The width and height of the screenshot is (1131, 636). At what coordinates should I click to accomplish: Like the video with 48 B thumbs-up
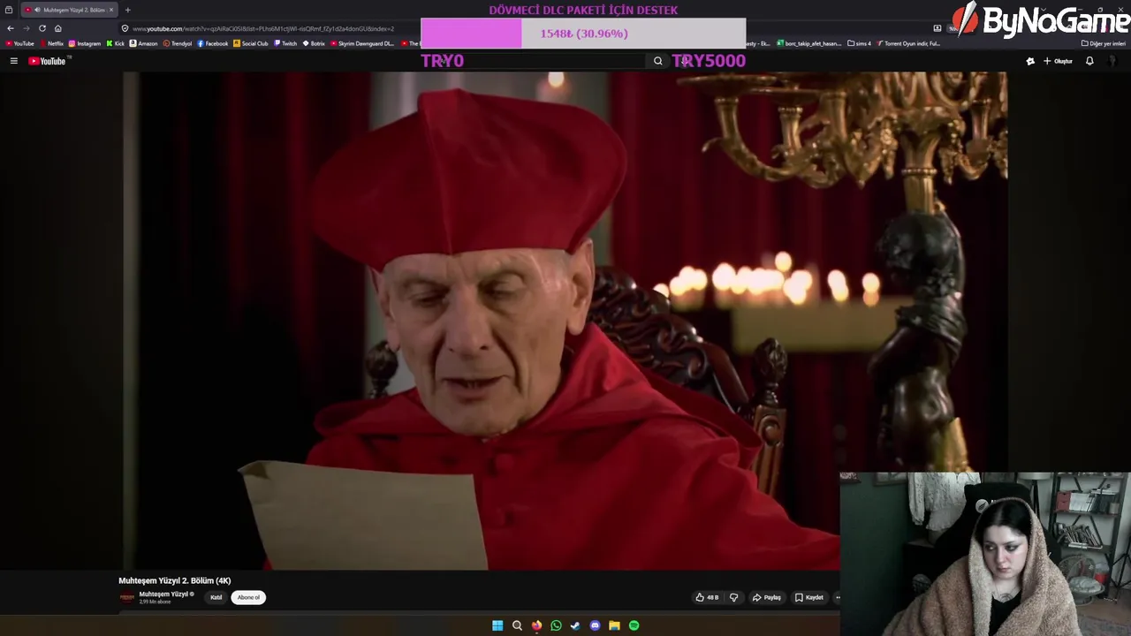pos(707,598)
